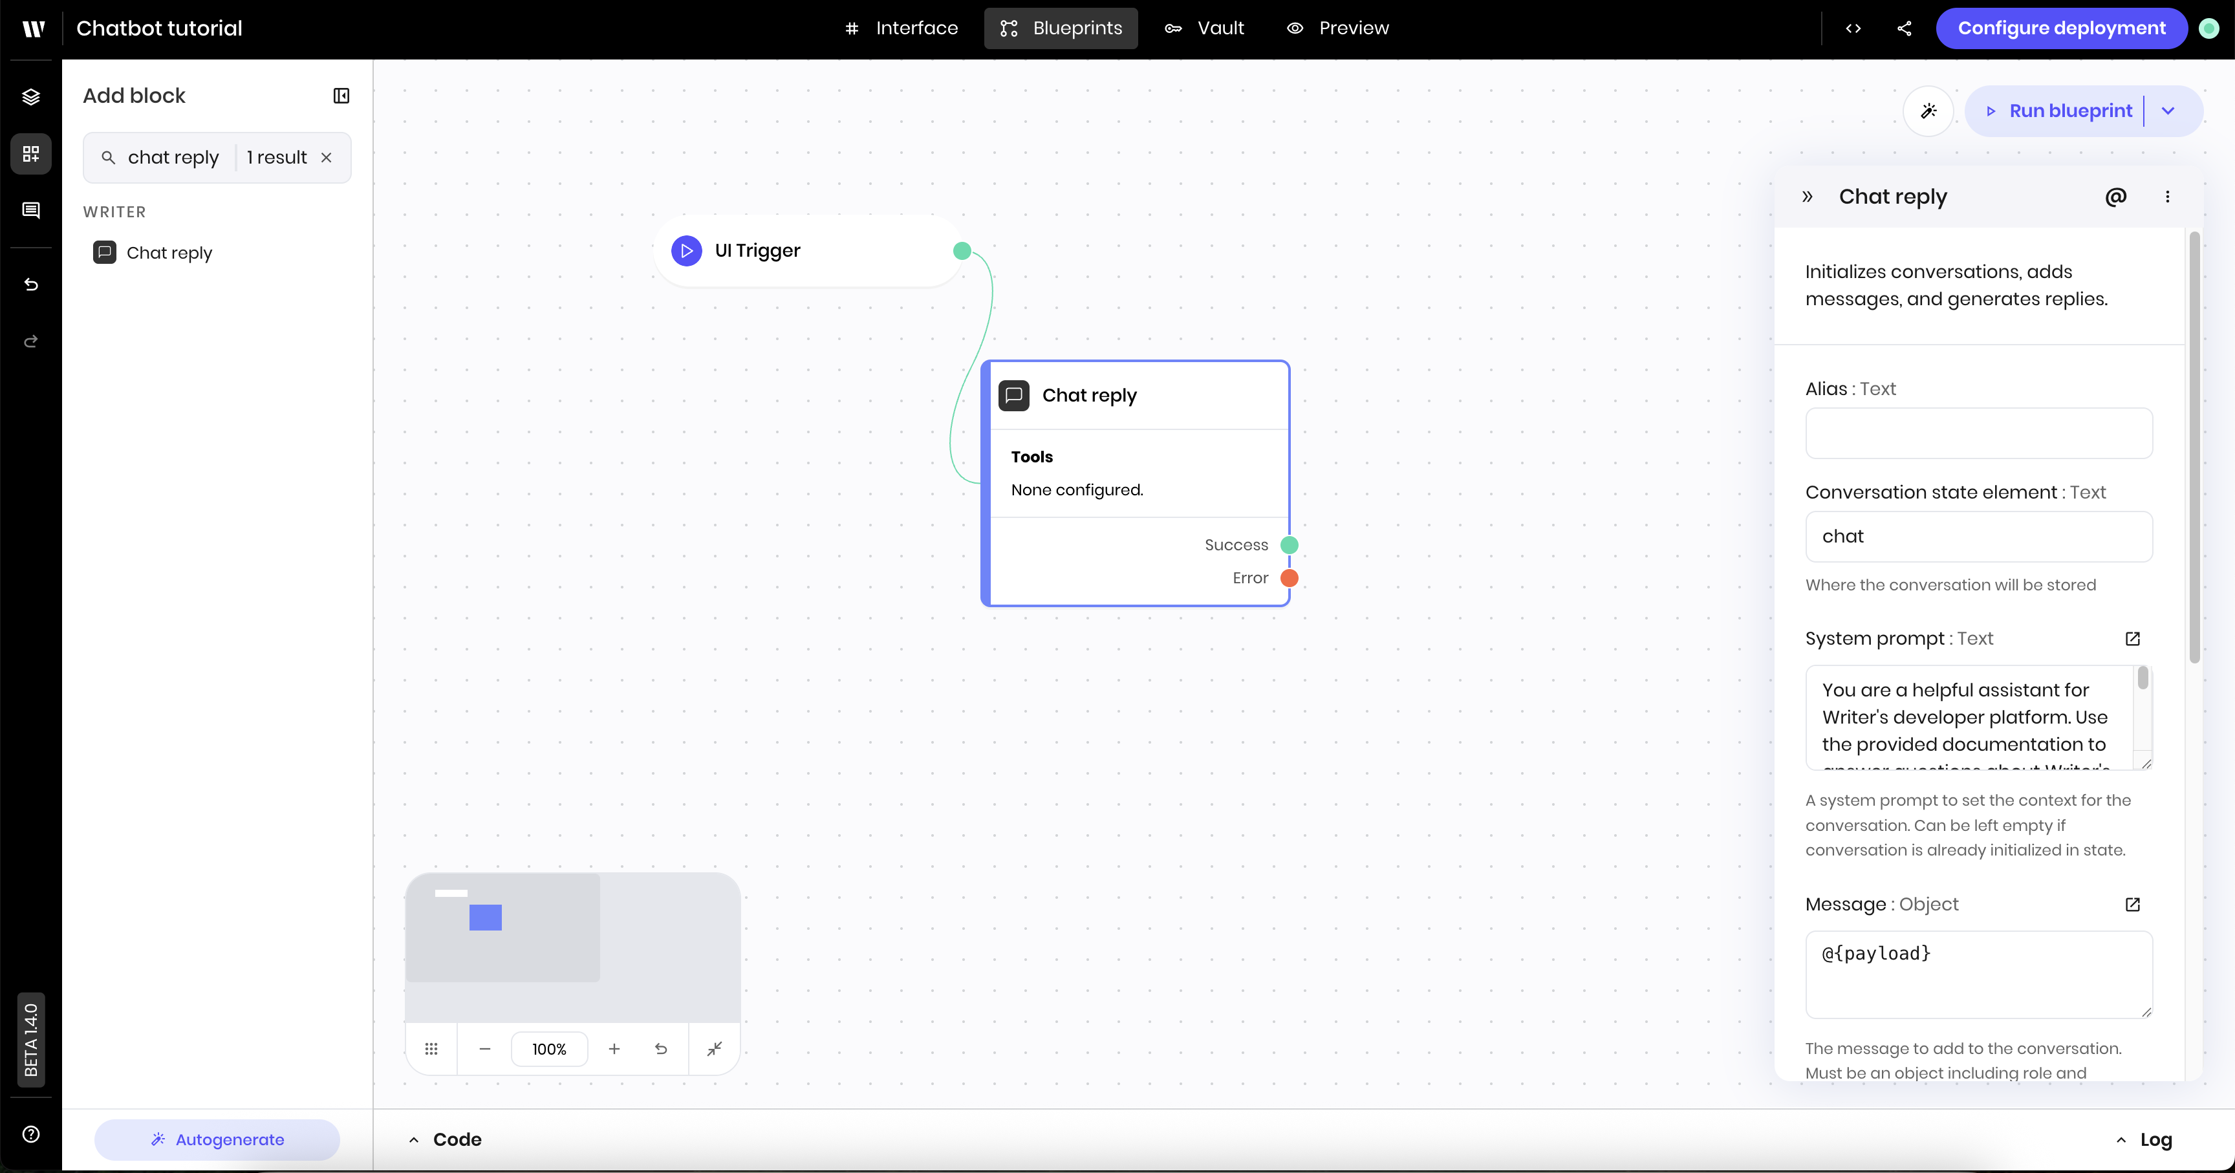Click the magic wand autogenerate icon near Run blueprint
This screenshot has height=1173, width=2235.
1928,111
